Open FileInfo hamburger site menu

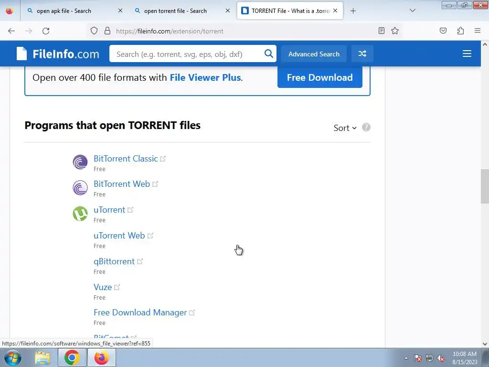(x=467, y=54)
